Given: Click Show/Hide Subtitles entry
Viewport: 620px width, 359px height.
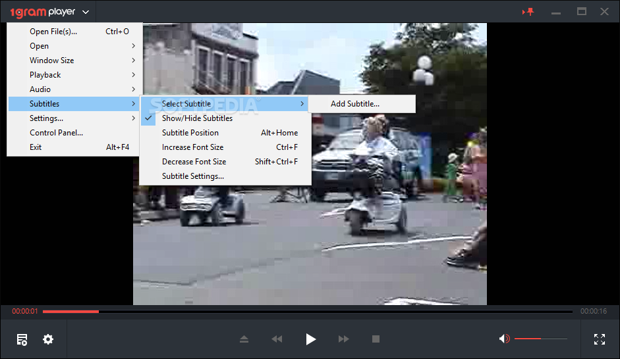Looking at the screenshot, I should tap(225, 118).
